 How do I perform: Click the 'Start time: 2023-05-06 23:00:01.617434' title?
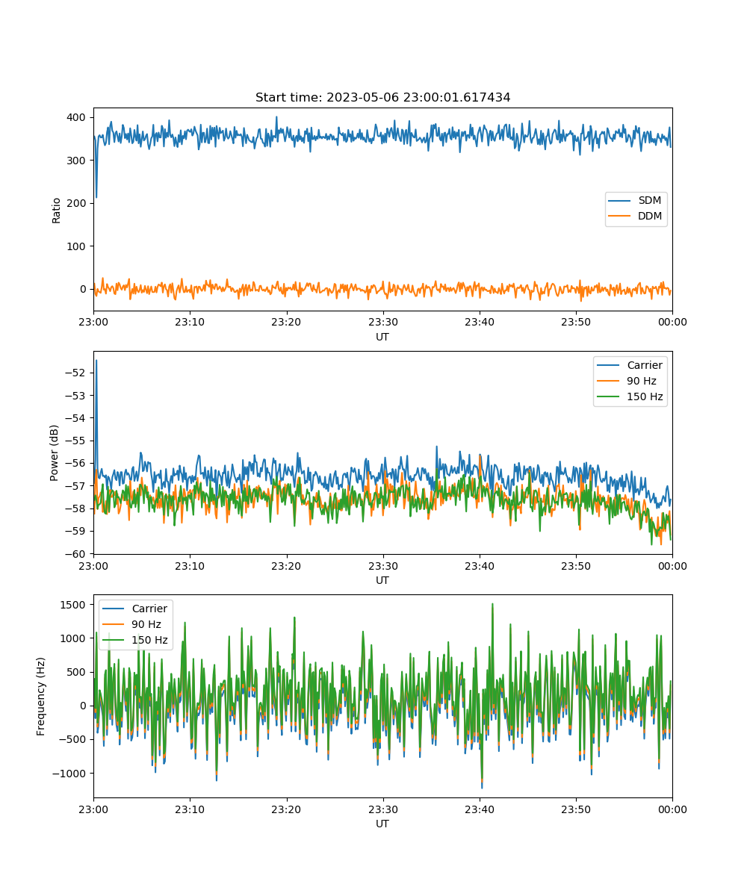(382, 98)
